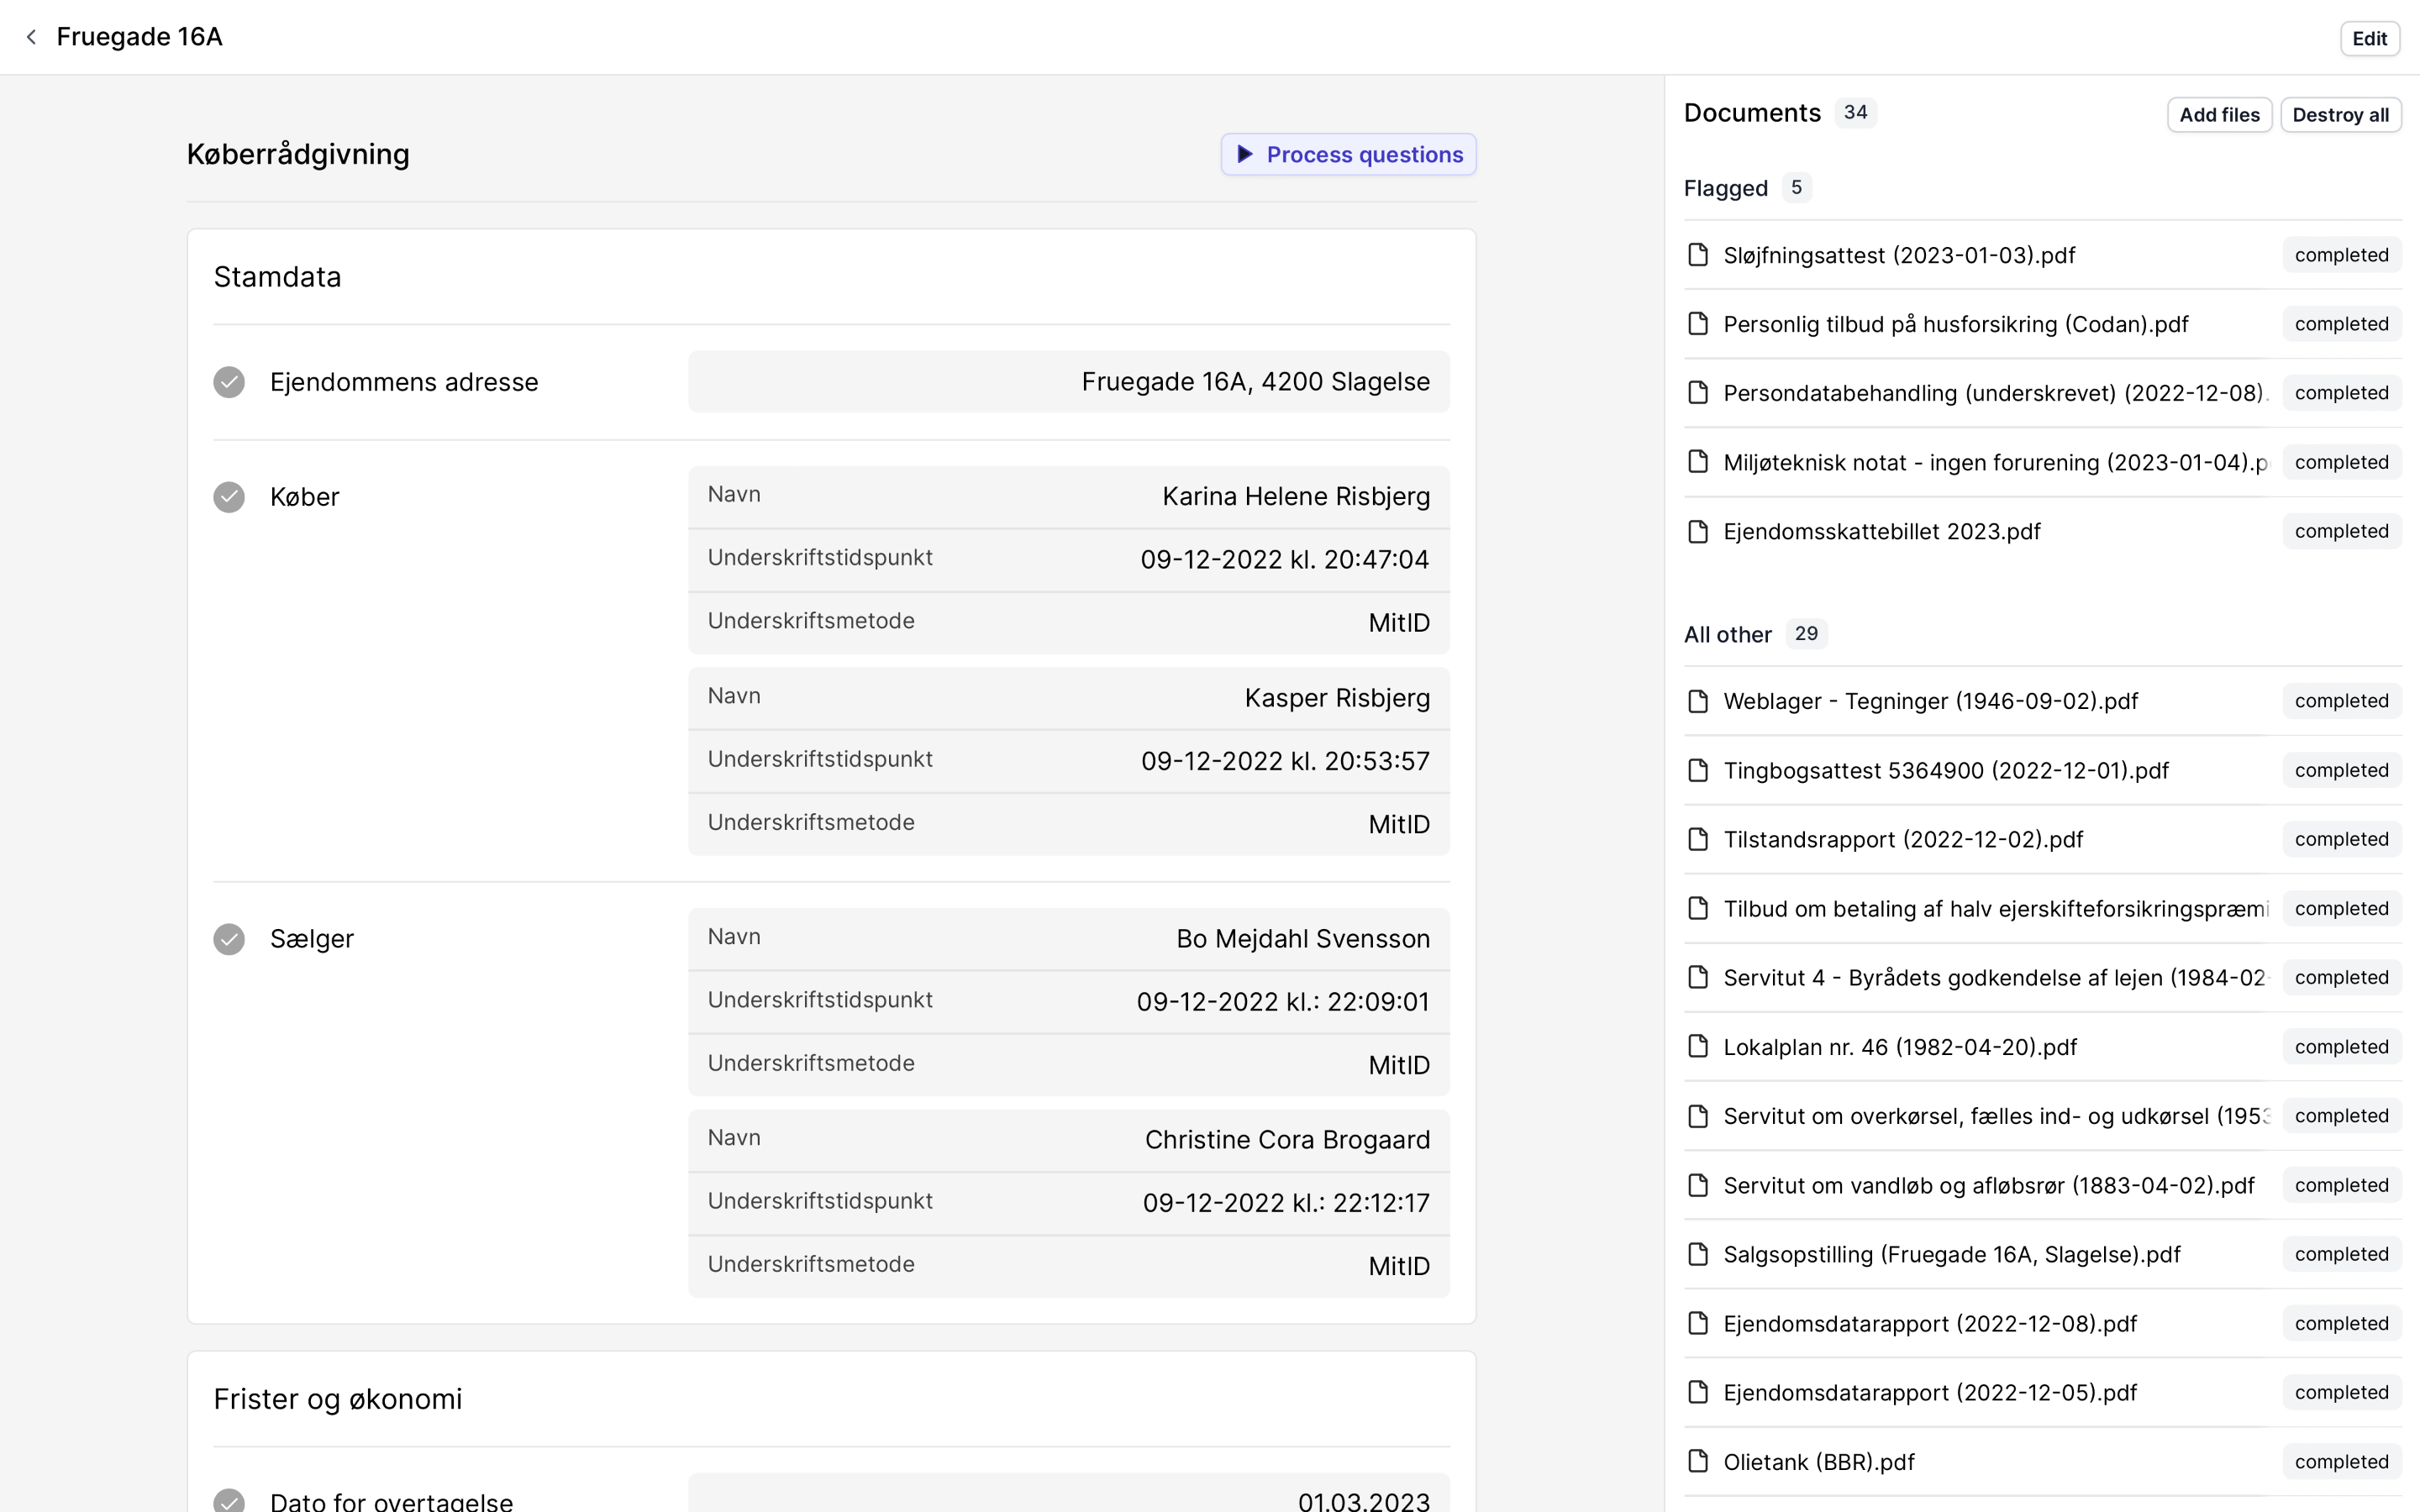Open Salgsopstilling (Fruegade 16A, Slagelse).pdf document
The width and height of the screenshot is (2420, 1512).
1951,1254
